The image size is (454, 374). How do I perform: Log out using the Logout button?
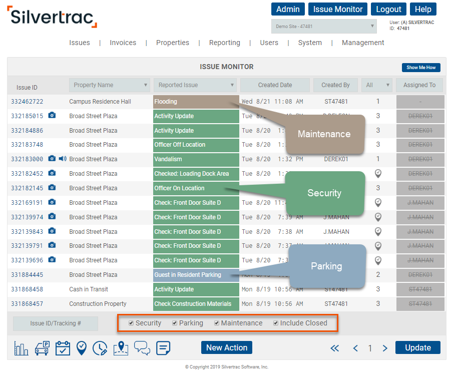point(388,10)
